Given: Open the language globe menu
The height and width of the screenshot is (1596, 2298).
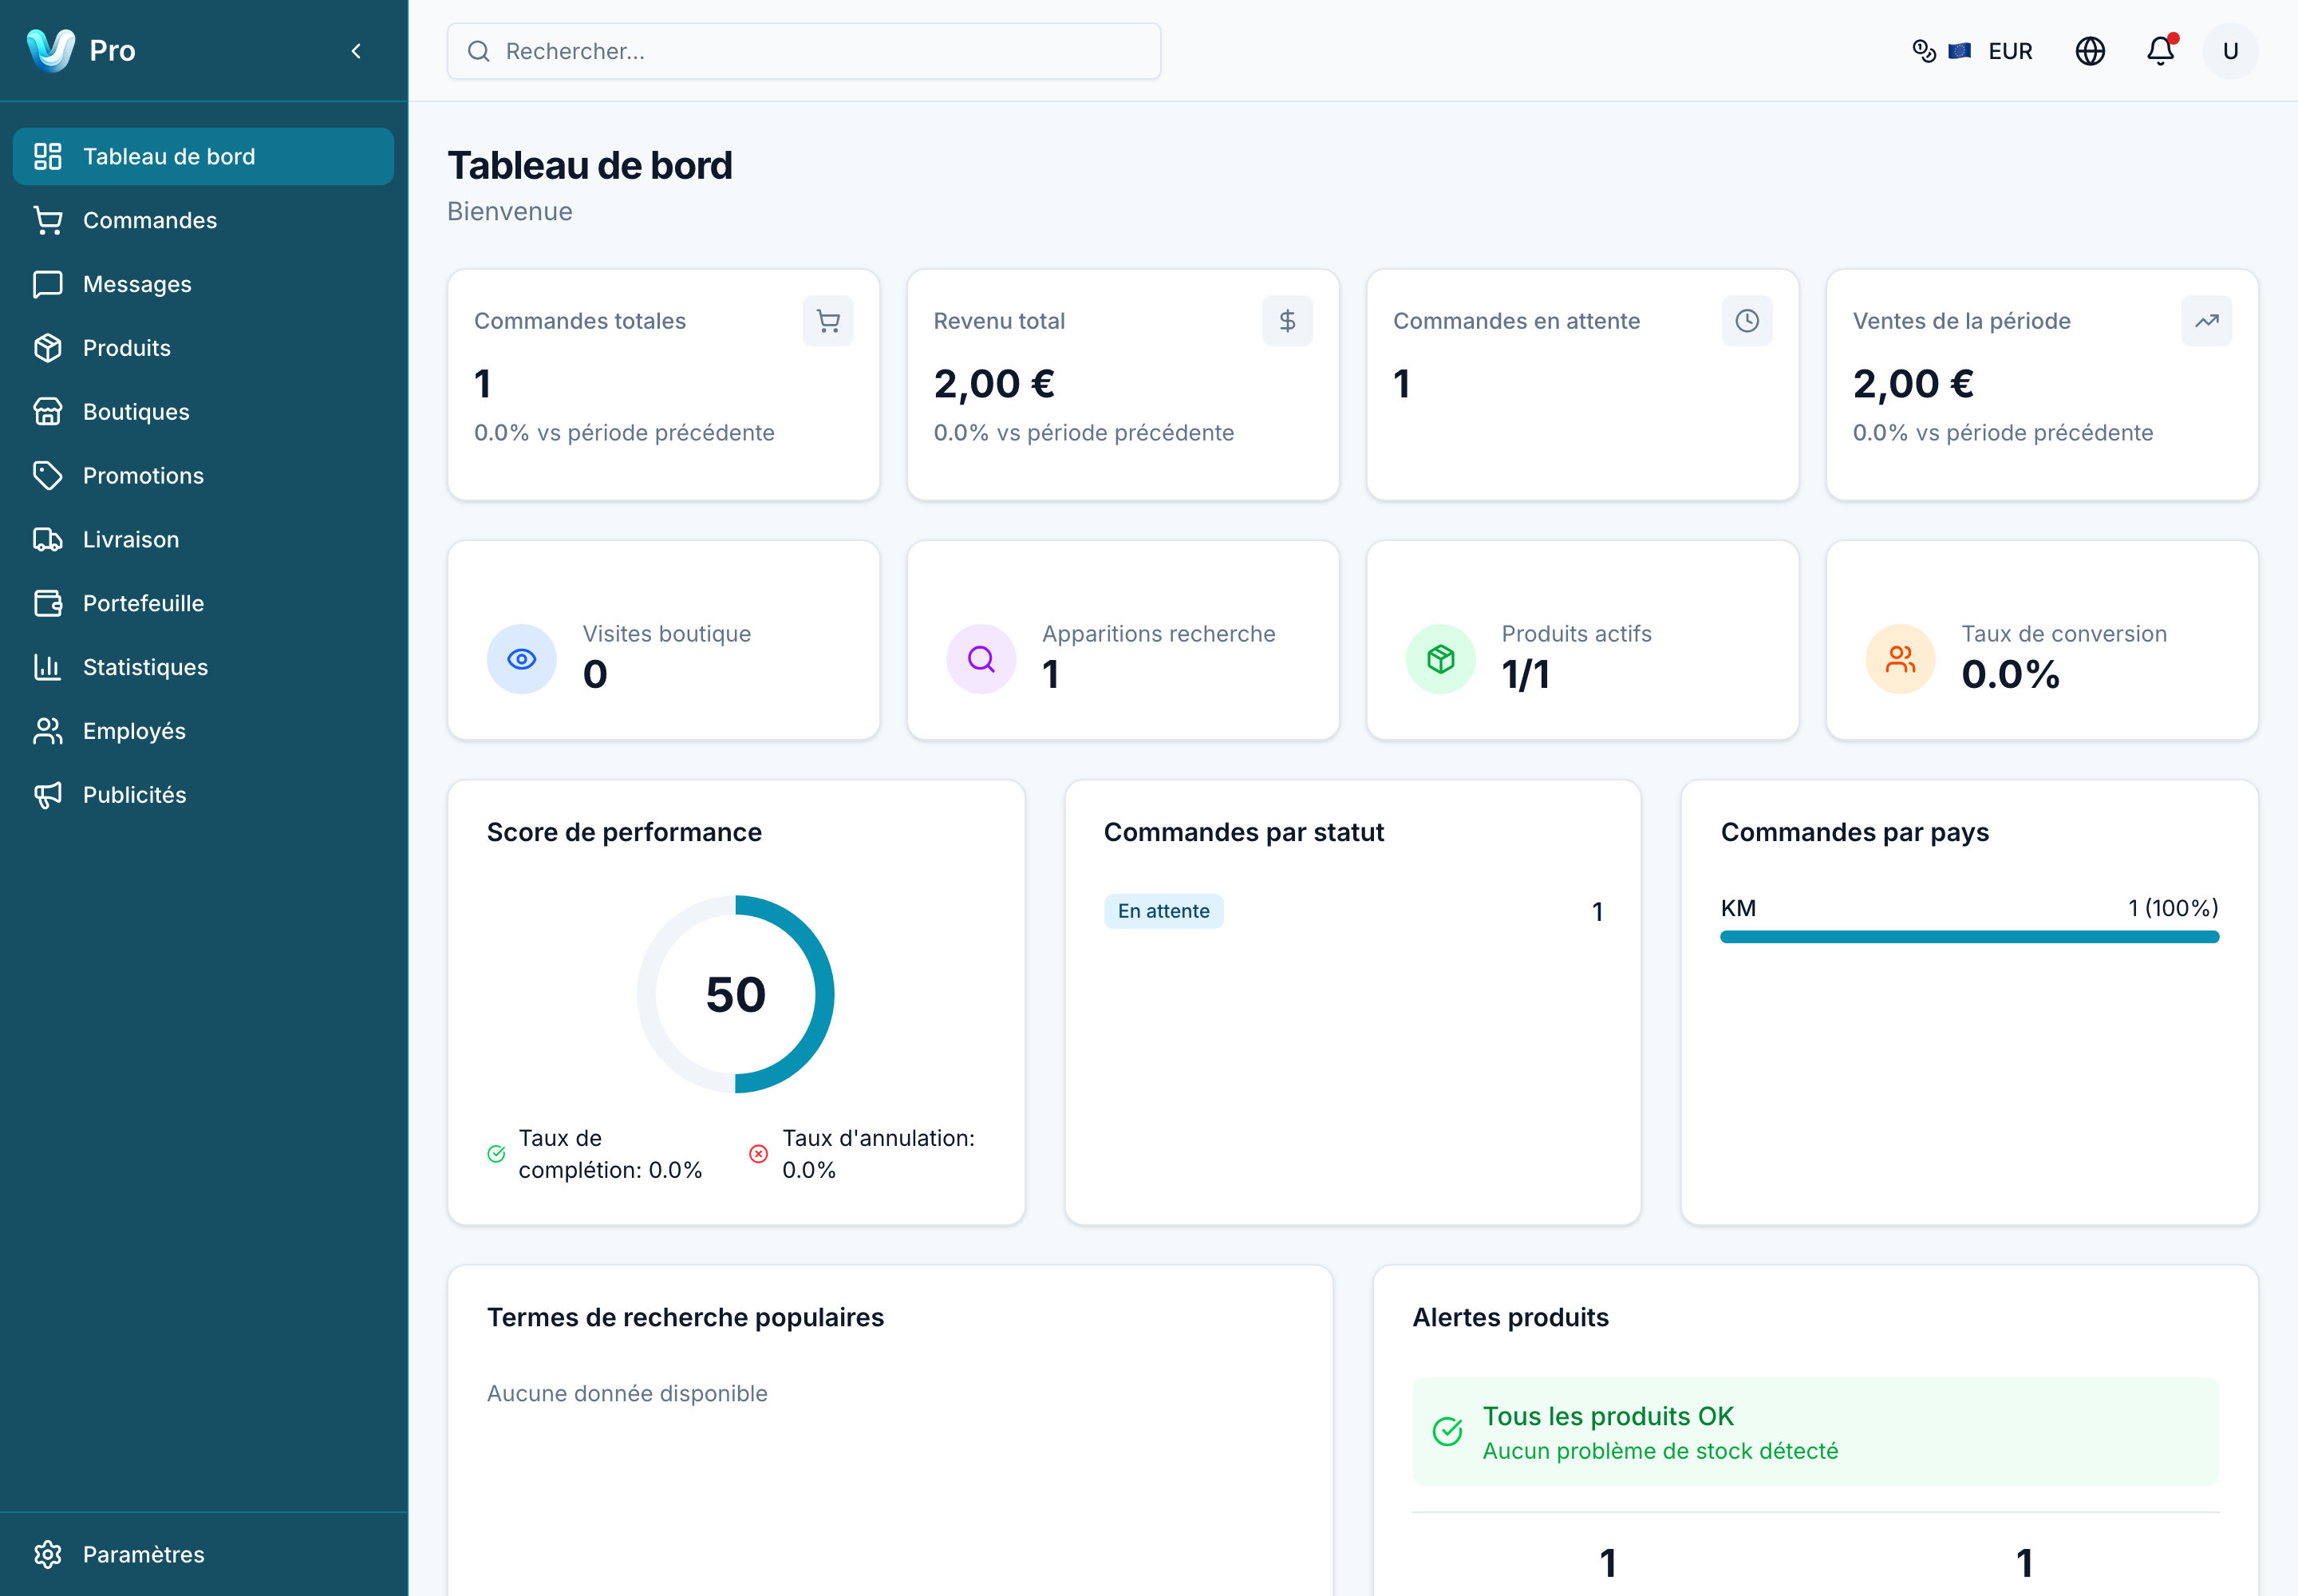Looking at the screenshot, I should point(2090,51).
